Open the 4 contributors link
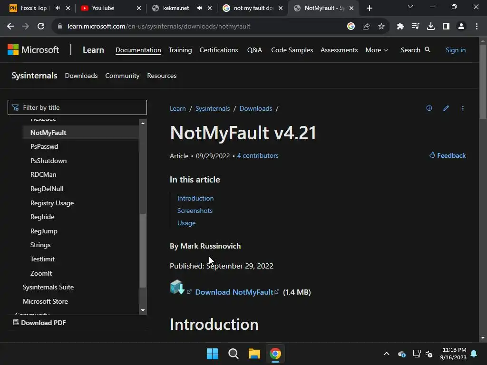Viewport: 487px width, 365px height. click(x=258, y=155)
